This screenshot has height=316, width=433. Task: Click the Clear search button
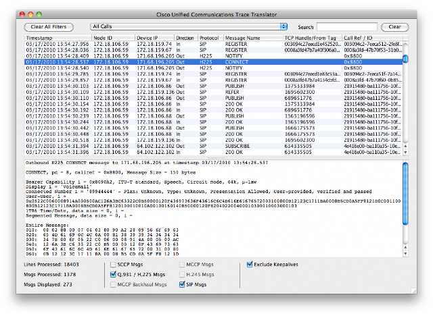coord(394,27)
